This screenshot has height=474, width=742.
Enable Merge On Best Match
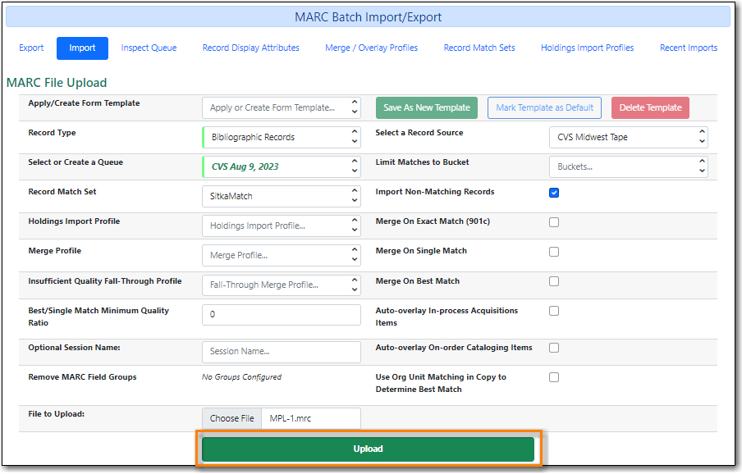click(x=554, y=280)
